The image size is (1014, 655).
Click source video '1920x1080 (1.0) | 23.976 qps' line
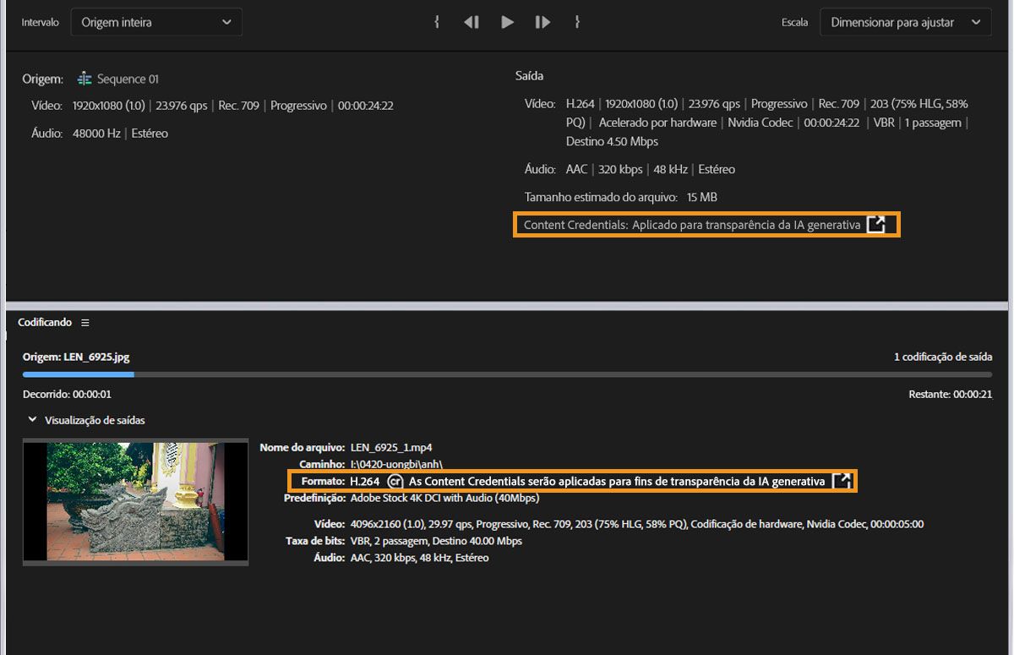[x=233, y=106]
